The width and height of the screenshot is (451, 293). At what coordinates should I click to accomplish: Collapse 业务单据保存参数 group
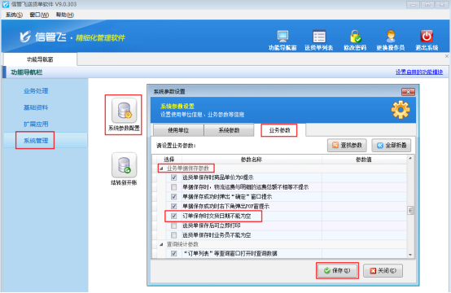coord(161,168)
